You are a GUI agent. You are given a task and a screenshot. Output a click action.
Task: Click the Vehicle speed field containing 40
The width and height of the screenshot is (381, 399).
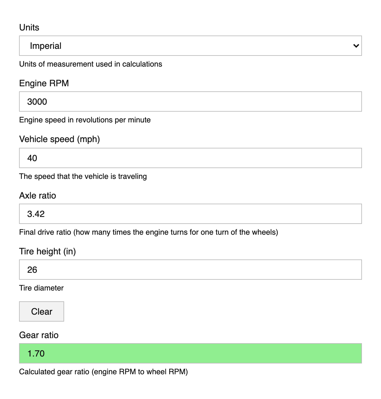pyautogui.click(x=190, y=158)
